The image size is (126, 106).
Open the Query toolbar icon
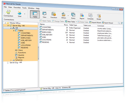coord(73,16)
